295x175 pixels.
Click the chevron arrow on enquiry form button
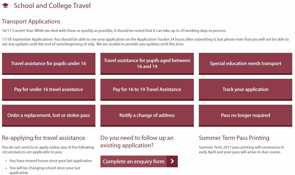tap(172, 161)
